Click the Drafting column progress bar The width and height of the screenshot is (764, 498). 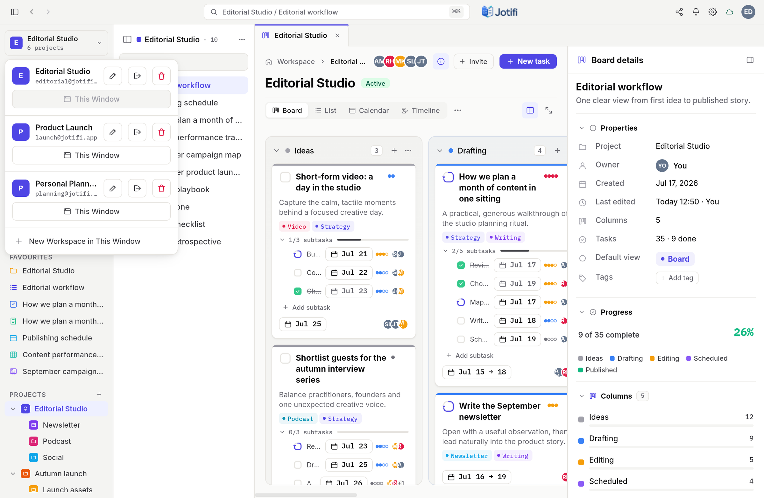(671, 447)
